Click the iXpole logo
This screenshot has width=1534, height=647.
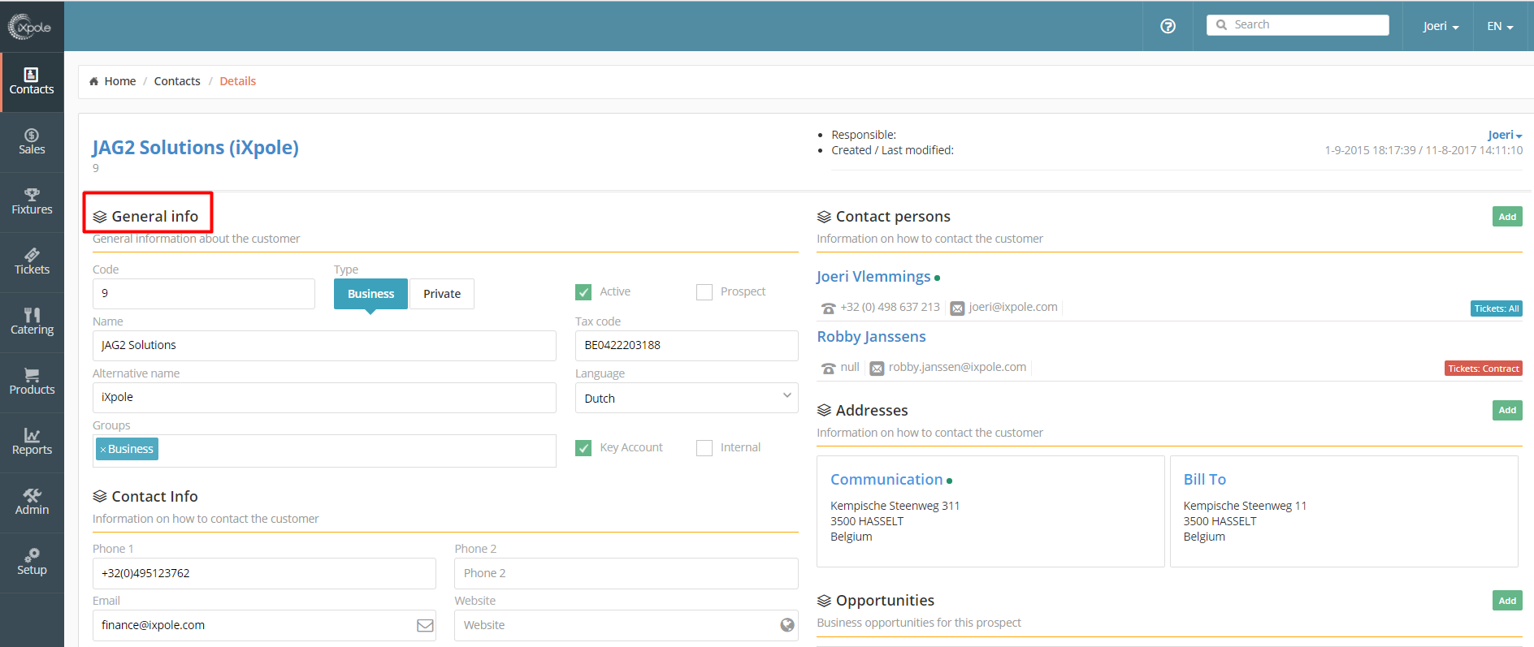point(30,27)
